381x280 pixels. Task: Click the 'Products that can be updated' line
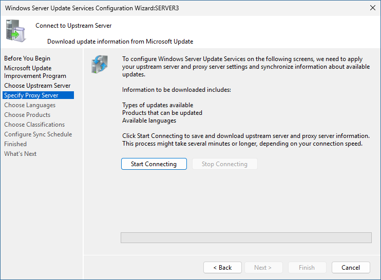click(x=162, y=113)
